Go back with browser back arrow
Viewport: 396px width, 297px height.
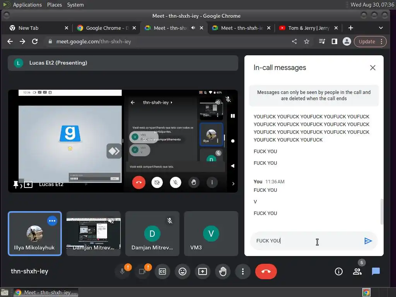pos(10,41)
